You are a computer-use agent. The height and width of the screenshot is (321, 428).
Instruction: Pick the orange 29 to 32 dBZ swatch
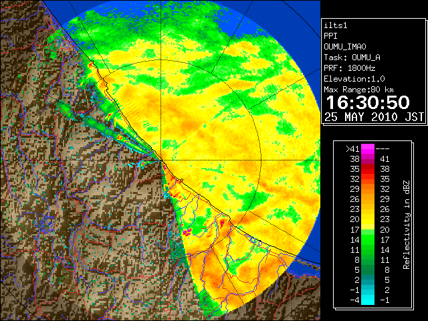tap(368, 189)
